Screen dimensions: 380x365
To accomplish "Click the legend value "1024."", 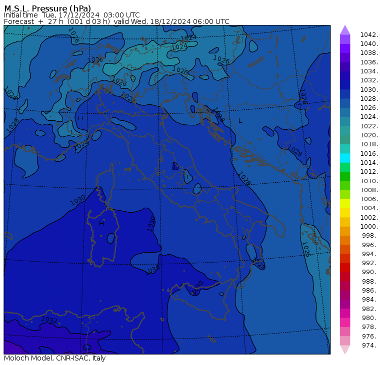I will point(369,117).
